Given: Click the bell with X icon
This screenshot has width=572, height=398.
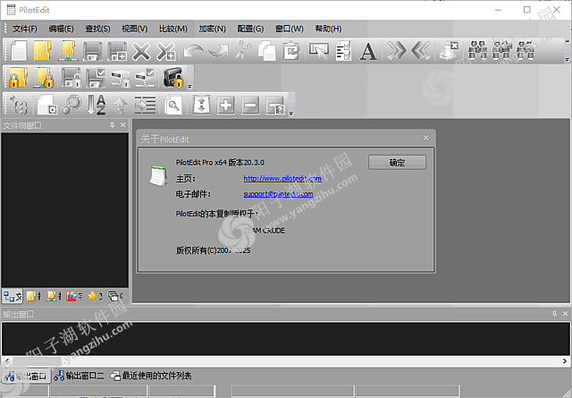Looking at the screenshot, I should coord(449,51).
